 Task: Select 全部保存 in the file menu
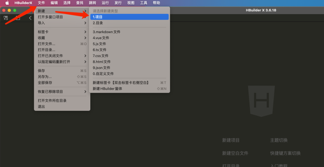[62, 83]
